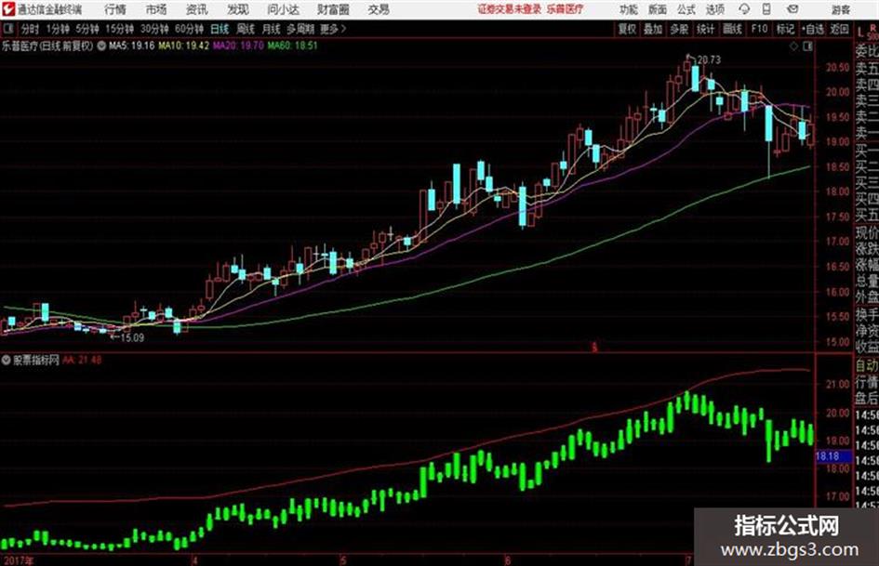879x566 pixels.
Task: Switch to 1分钟 period
Action: coord(57,29)
